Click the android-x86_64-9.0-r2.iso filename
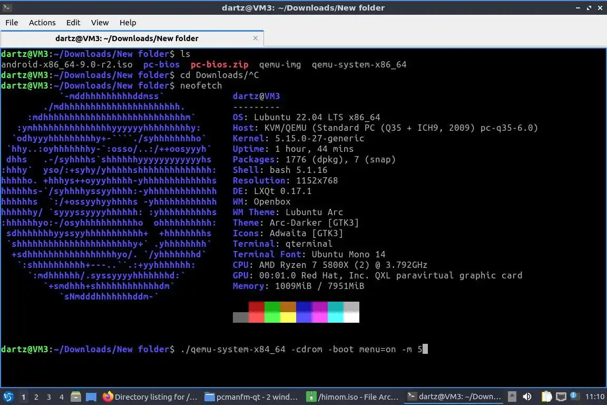 click(x=66, y=64)
